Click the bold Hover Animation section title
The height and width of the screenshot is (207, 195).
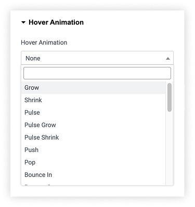[56, 22]
